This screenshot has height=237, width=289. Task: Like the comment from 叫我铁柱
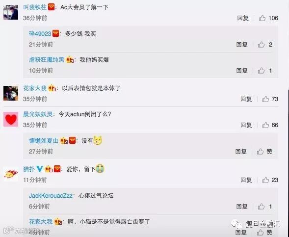(262, 18)
